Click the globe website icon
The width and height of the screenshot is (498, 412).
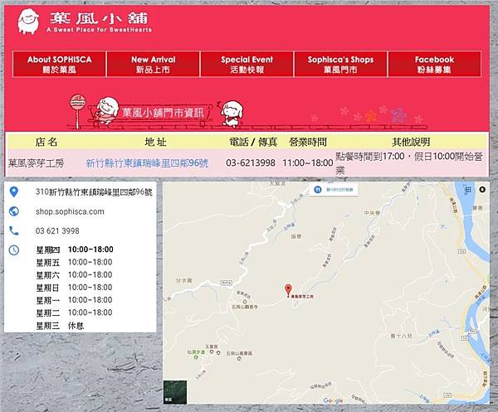13,211
